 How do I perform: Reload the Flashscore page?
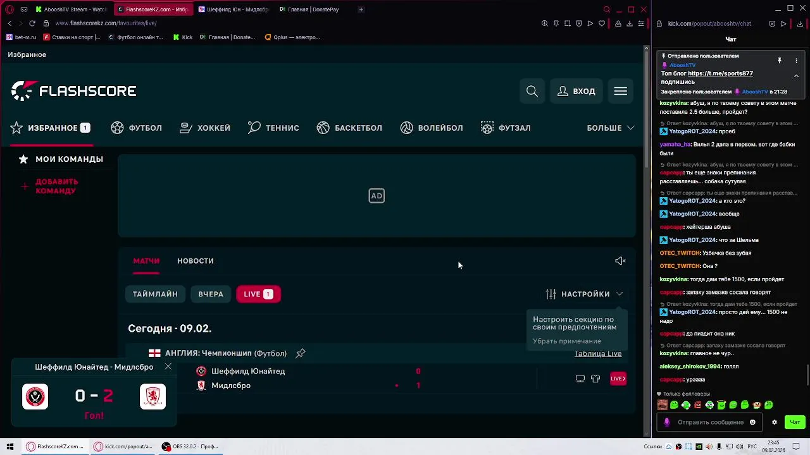point(32,23)
